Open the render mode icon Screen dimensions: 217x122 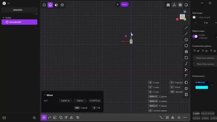point(186,5)
